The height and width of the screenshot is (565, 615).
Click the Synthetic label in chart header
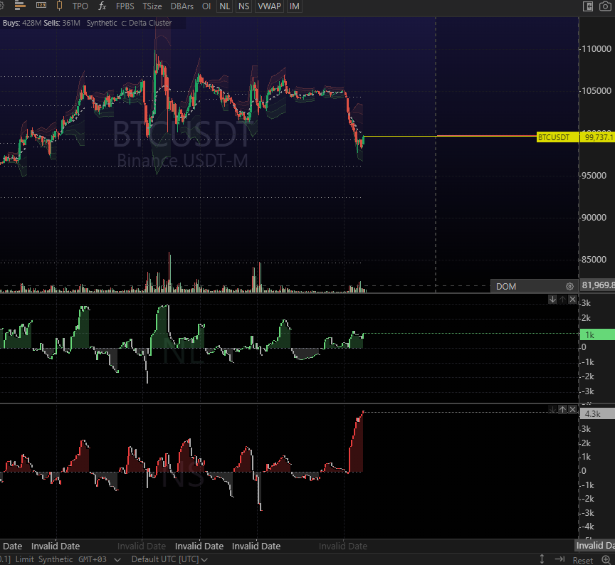[102, 23]
